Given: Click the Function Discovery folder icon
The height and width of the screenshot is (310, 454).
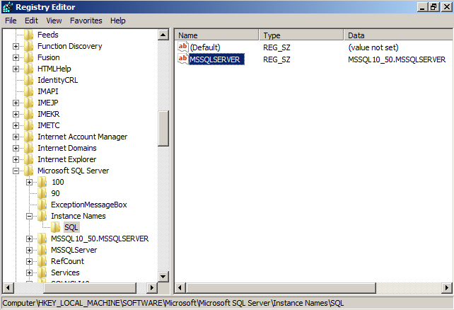Looking at the screenshot, I should [x=28, y=46].
